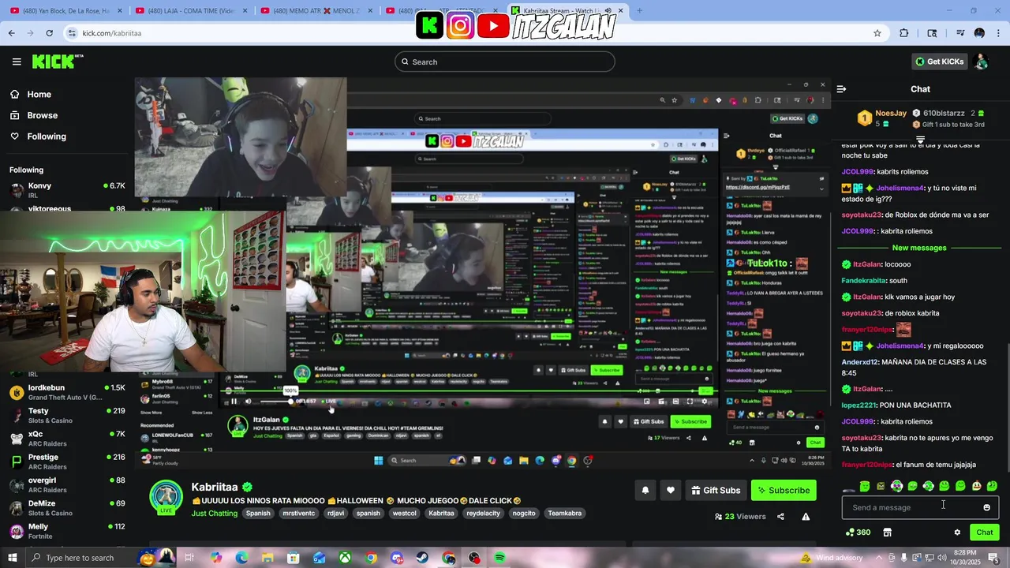Reload the page
The height and width of the screenshot is (568, 1010).
(x=49, y=33)
